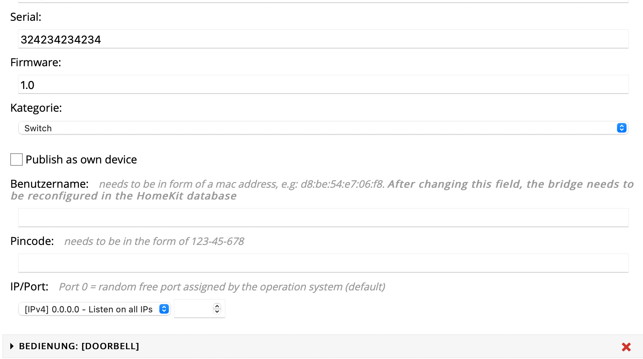Click the Kategorie field label
The width and height of the screenshot is (643, 359).
click(x=36, y=108)
